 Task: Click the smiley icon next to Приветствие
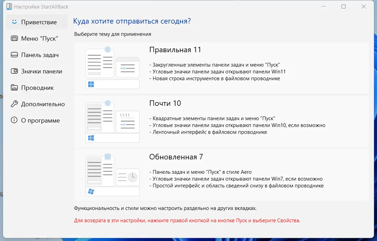(14, 22)
